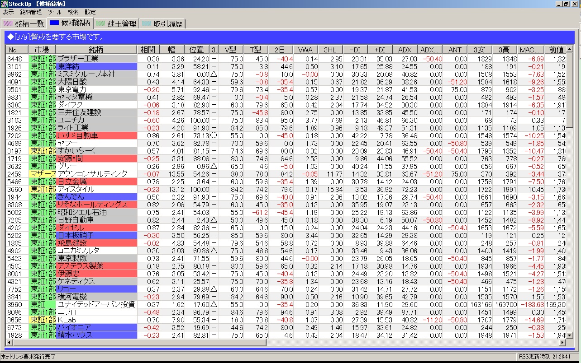Select the ヤフー row
The height and width of the screenshot is (363, 581).
(286, 143)
